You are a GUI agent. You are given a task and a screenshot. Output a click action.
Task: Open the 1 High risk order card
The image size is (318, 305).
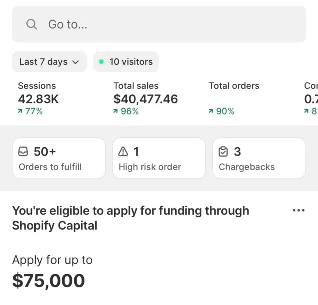pos(159,158)
